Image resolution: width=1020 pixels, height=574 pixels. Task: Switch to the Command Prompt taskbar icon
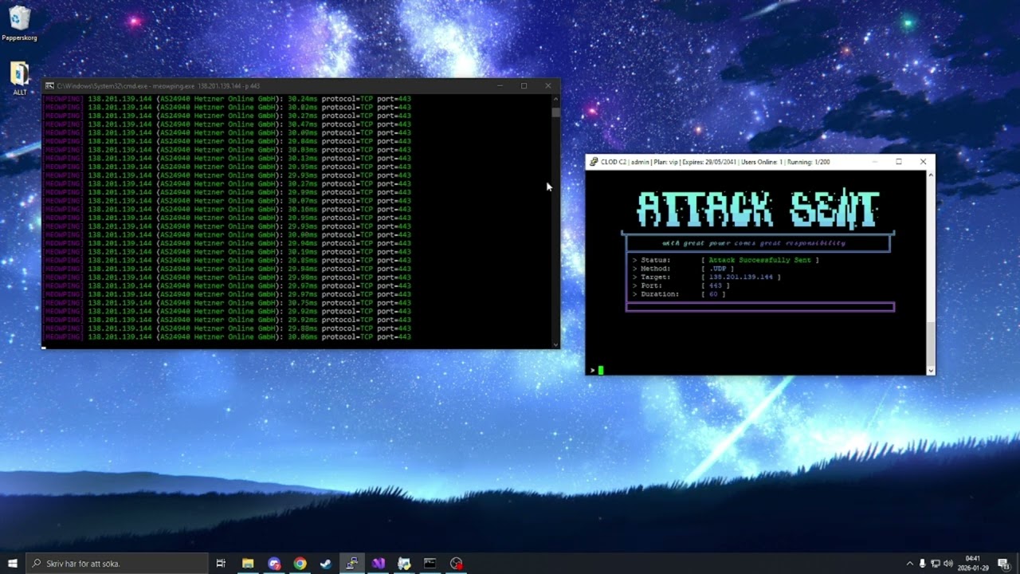tap(430, 563)
